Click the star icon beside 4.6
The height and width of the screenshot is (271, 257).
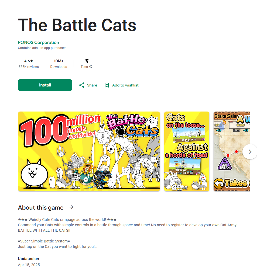[x=32, y=61]
